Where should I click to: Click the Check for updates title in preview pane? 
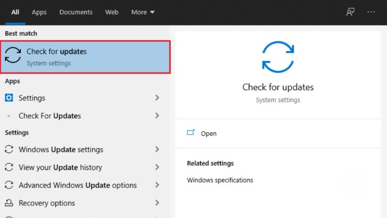pos(278,87)
